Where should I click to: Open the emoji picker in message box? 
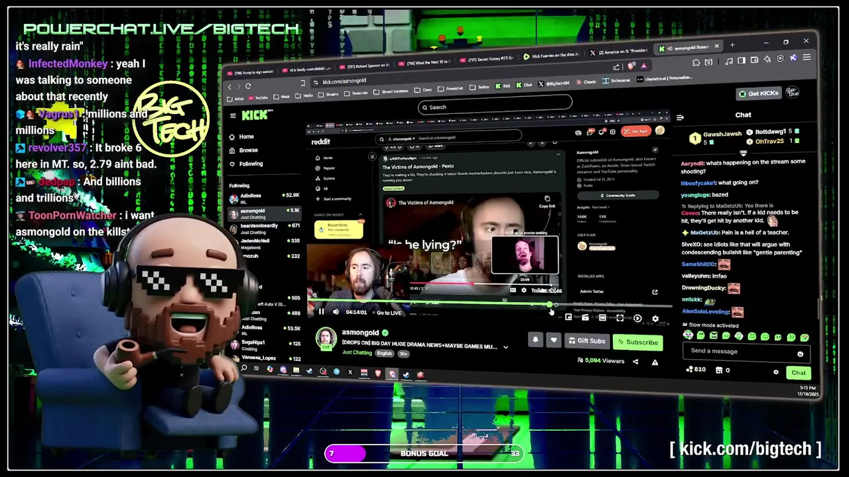(x=800, y=354)
